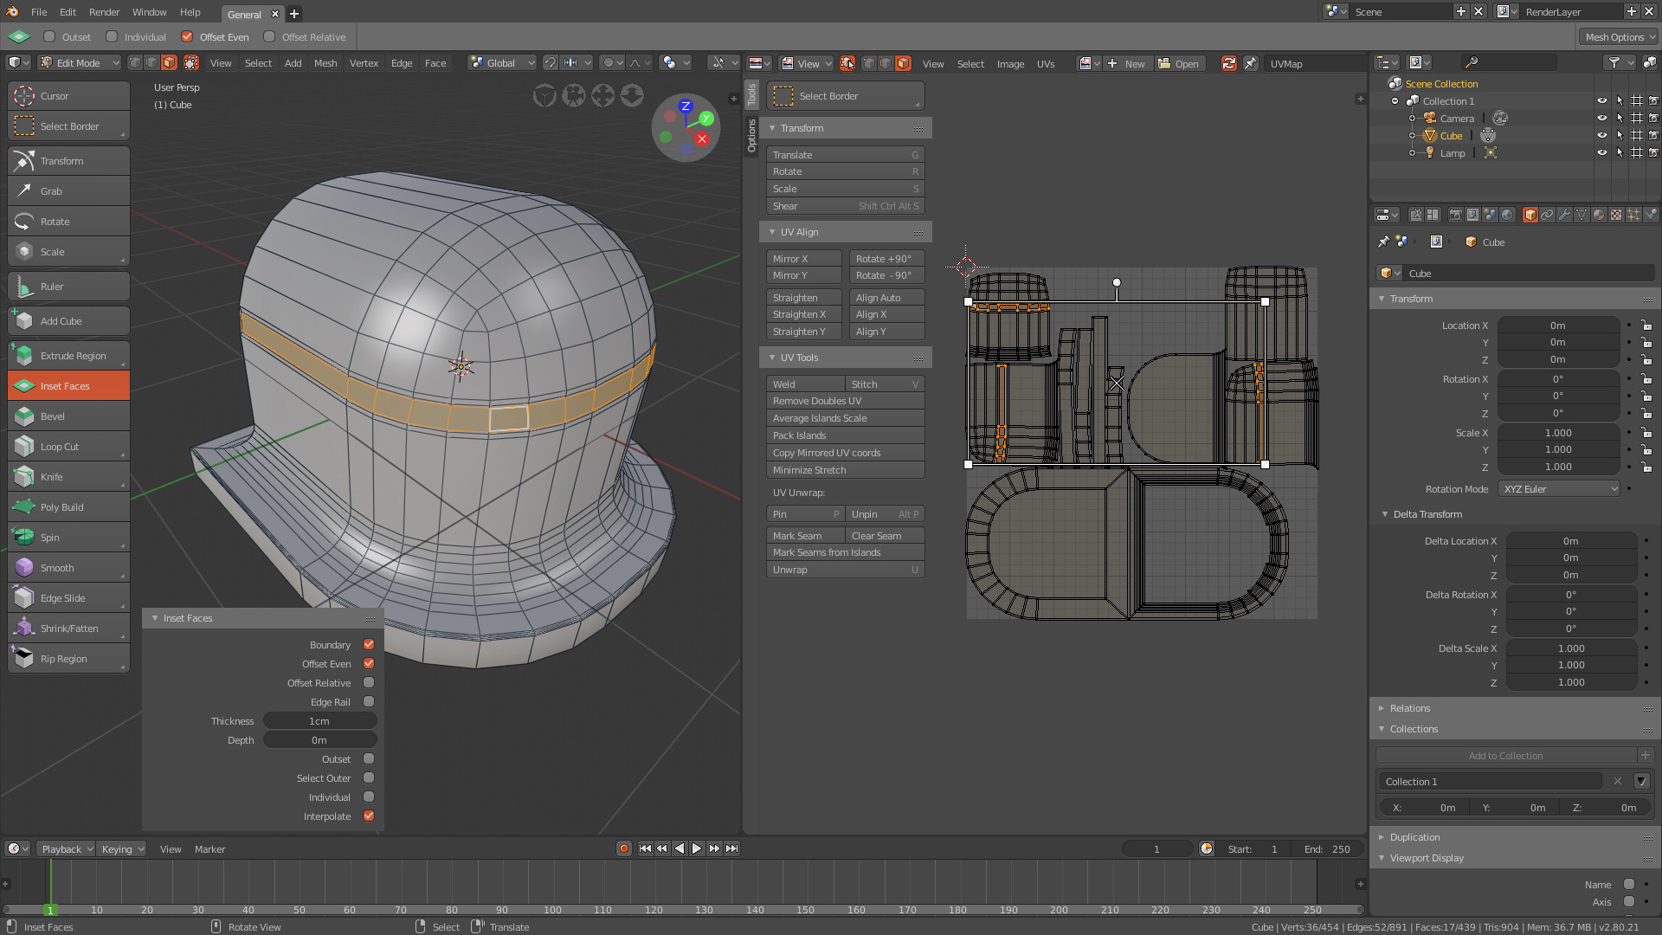Viewport: 1662px width, 935px height.
Task: Select the Poly Build tool
Action: pyautogui.click(x=63, y=506)
